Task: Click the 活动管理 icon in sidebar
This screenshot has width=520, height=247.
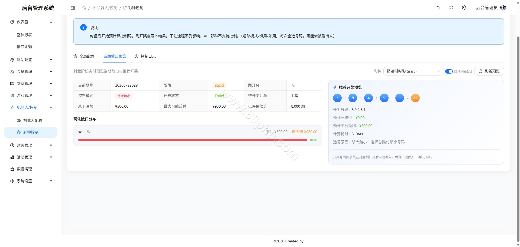Action: [x=12, y=157]
